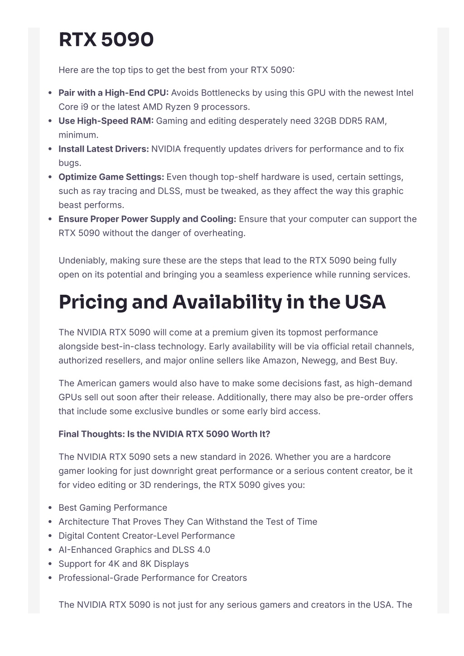Select the "Architecture That Proves" list item
The image size is (464, 656).
point(188,522)
